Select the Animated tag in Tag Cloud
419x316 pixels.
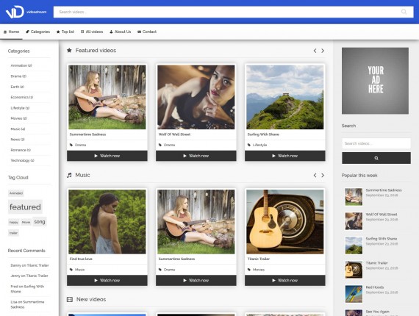coord(16,193)
